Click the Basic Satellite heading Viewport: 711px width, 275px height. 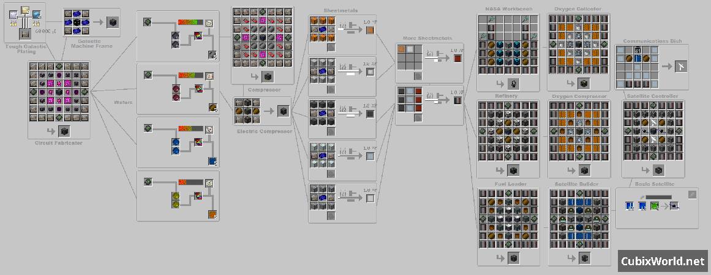click(654, 184)
